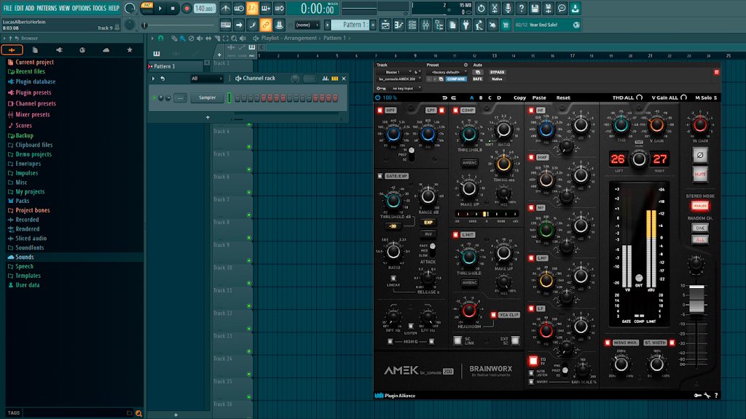
Task: Open the no key input dropdown
Action: (x=405, y=88)
